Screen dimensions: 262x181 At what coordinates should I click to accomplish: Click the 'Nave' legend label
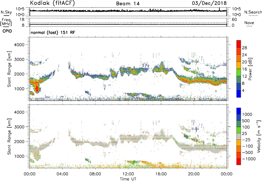[249, 23]
